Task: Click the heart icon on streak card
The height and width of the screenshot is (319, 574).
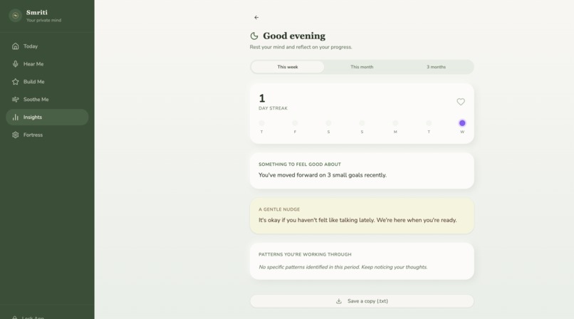Action: (x=461, y=102)
